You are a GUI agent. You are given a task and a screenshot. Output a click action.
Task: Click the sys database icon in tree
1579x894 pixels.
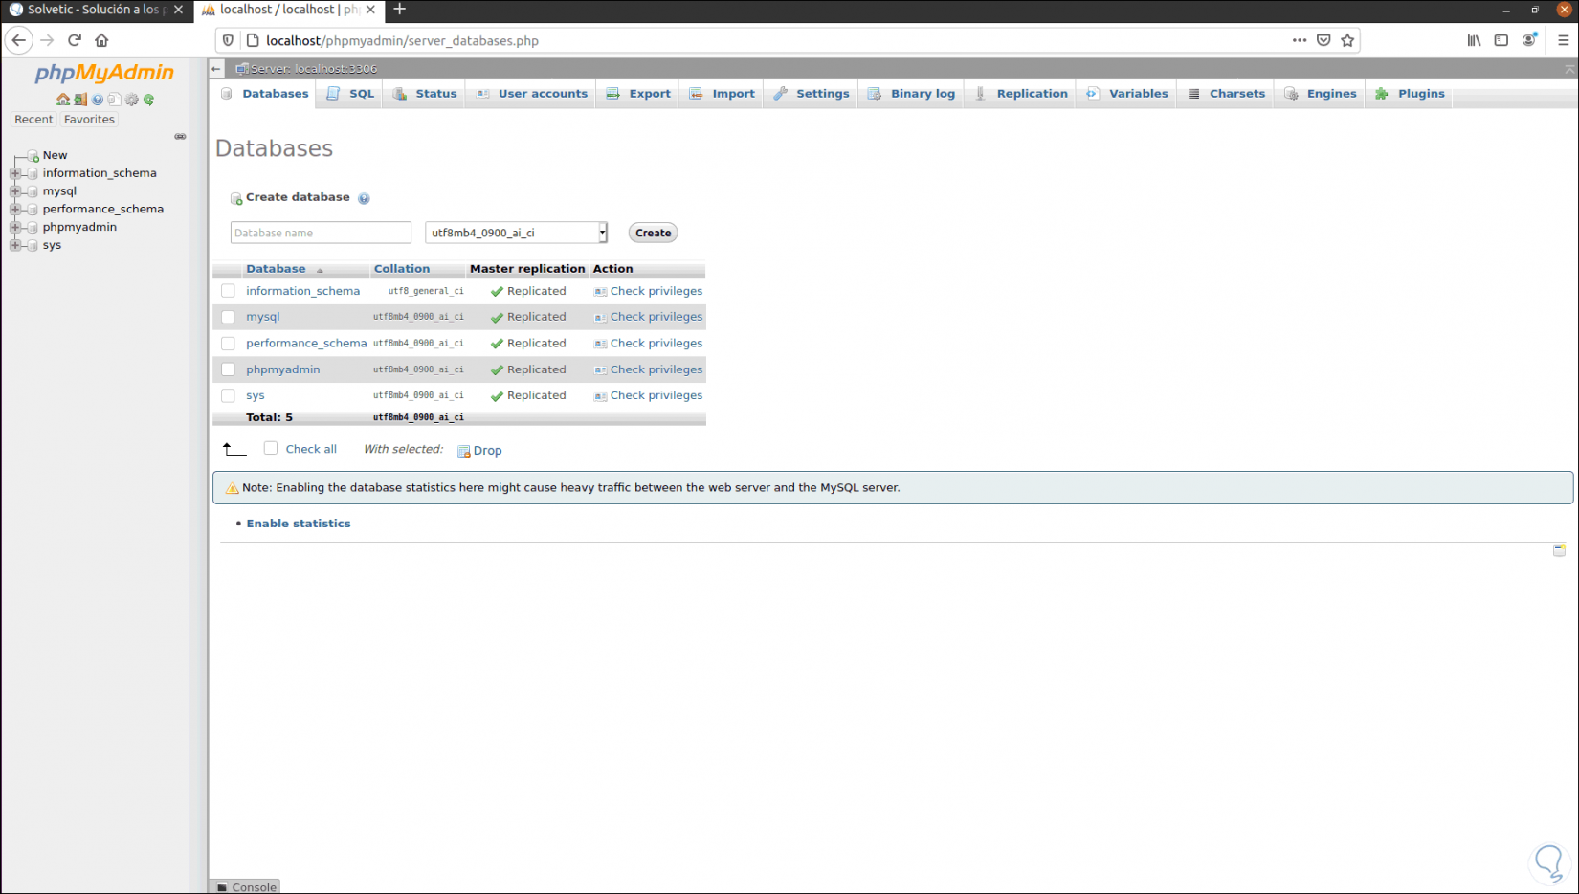[33, 246]
